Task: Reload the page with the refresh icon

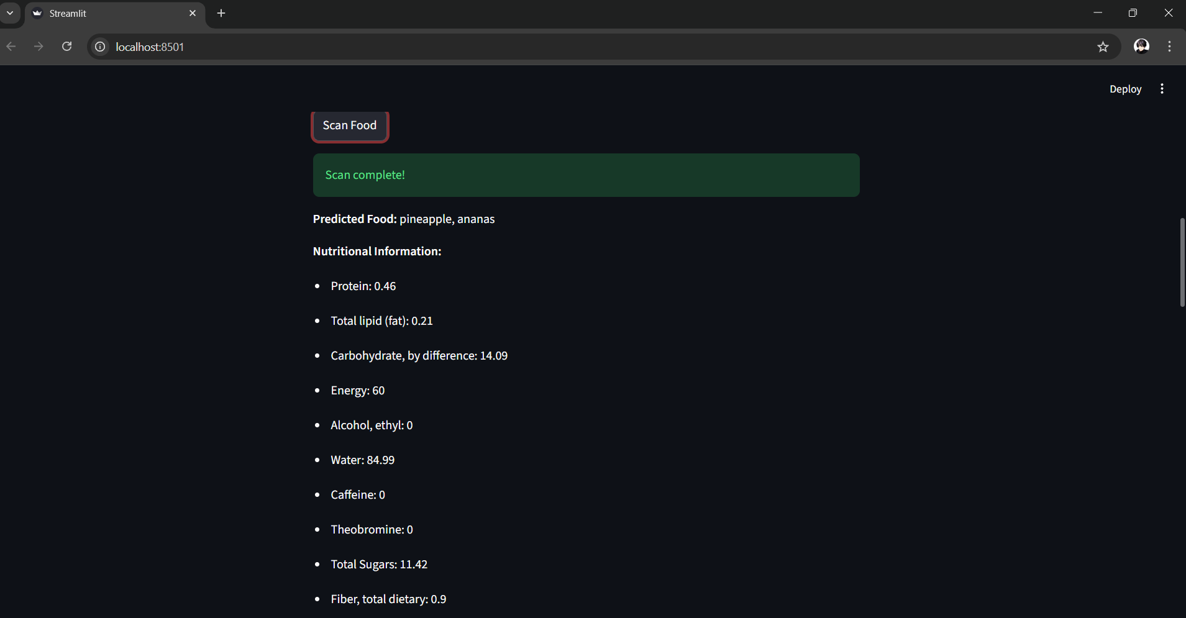Action: click(67, 47)
